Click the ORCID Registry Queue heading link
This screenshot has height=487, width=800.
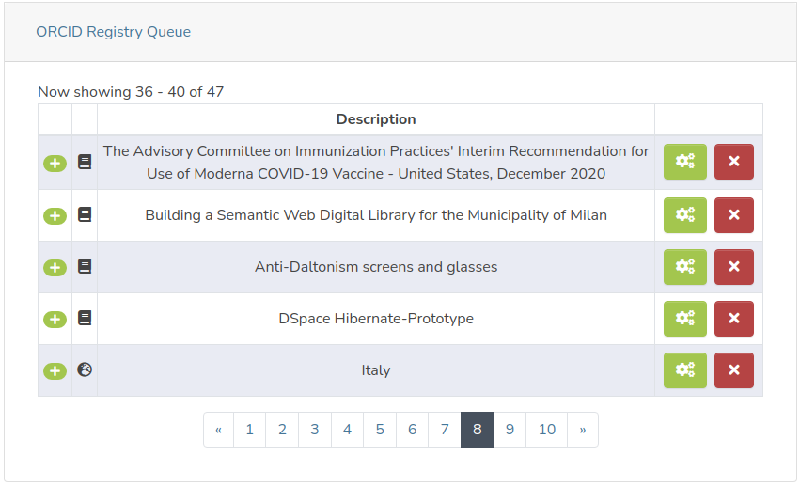113,32
